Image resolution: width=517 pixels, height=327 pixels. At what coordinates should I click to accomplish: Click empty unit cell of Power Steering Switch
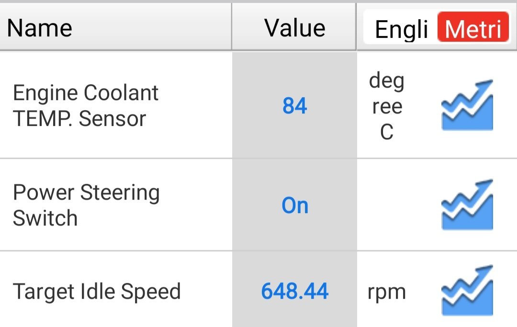tap(398, 205)
